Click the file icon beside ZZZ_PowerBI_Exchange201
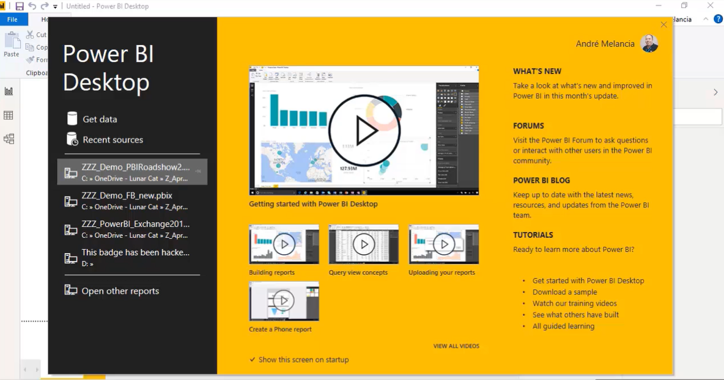 tap(71, 229)
